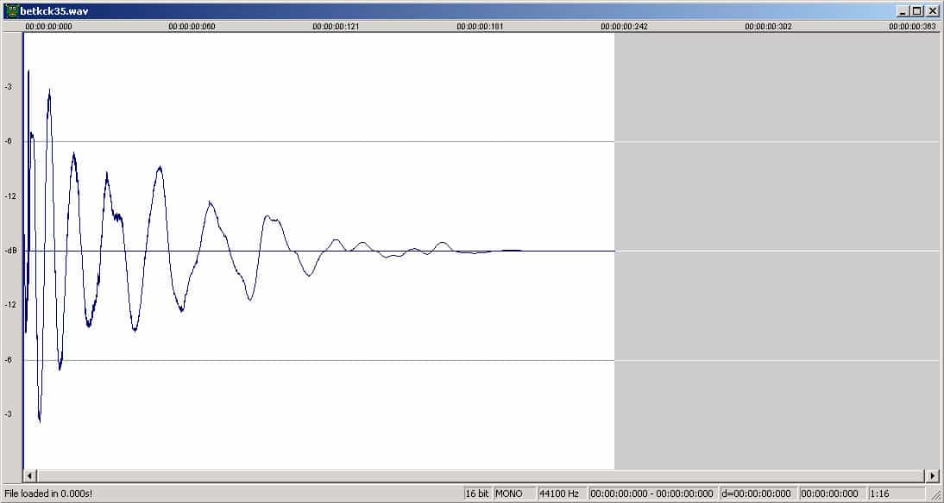The height and width of the screenshot is (503, 944).
Task: Click the 00:00:00:121 time ruler marker
Action: click(336, 27)
